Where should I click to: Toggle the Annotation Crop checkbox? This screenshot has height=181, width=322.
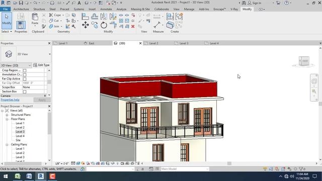click(25, 75)
